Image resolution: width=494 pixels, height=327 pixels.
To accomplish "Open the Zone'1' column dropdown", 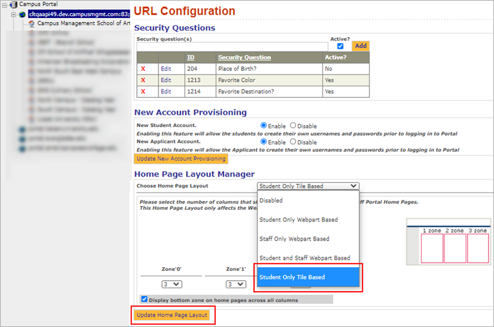I will (236, 284).
